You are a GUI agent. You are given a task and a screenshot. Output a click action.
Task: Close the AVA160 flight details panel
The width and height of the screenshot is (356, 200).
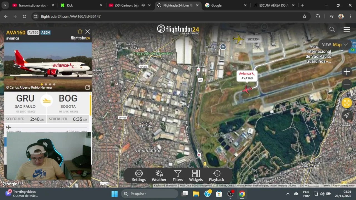88,32
